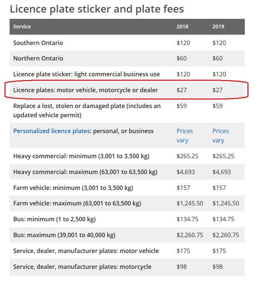
Task: Select the 2018 column header
Action: [182, 27]
